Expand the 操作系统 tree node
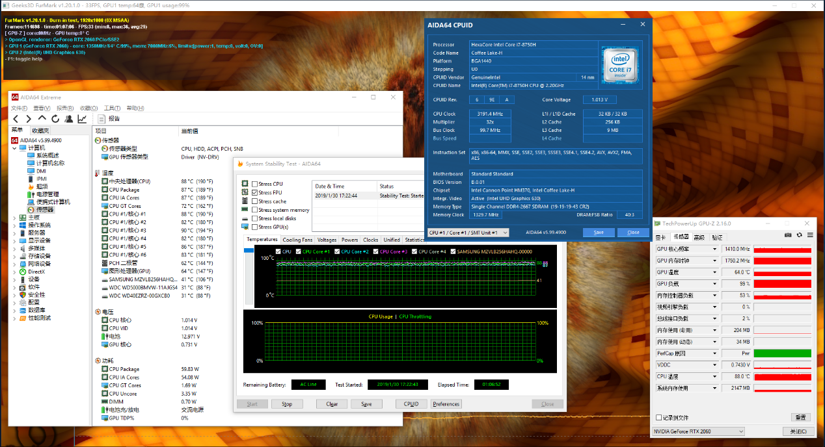 pos(14,225)
